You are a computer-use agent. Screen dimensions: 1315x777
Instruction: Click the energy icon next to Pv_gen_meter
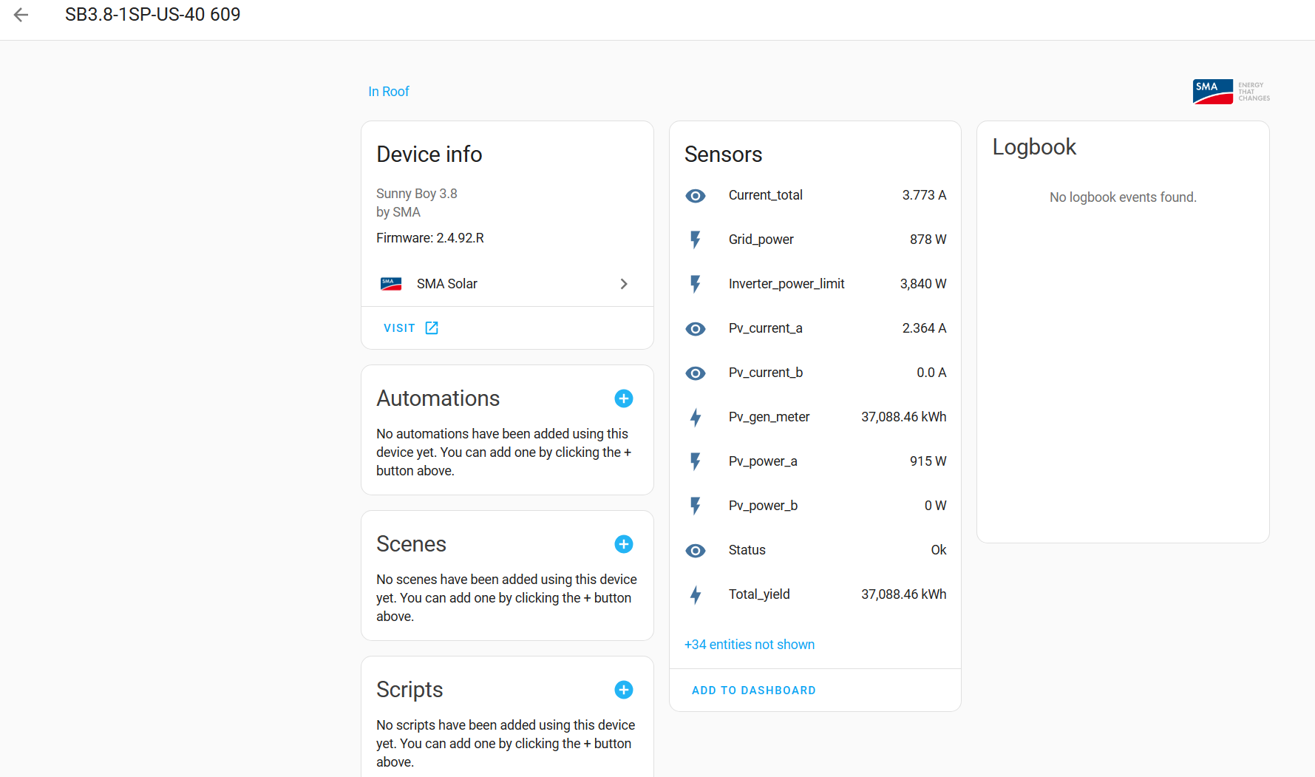696,417
